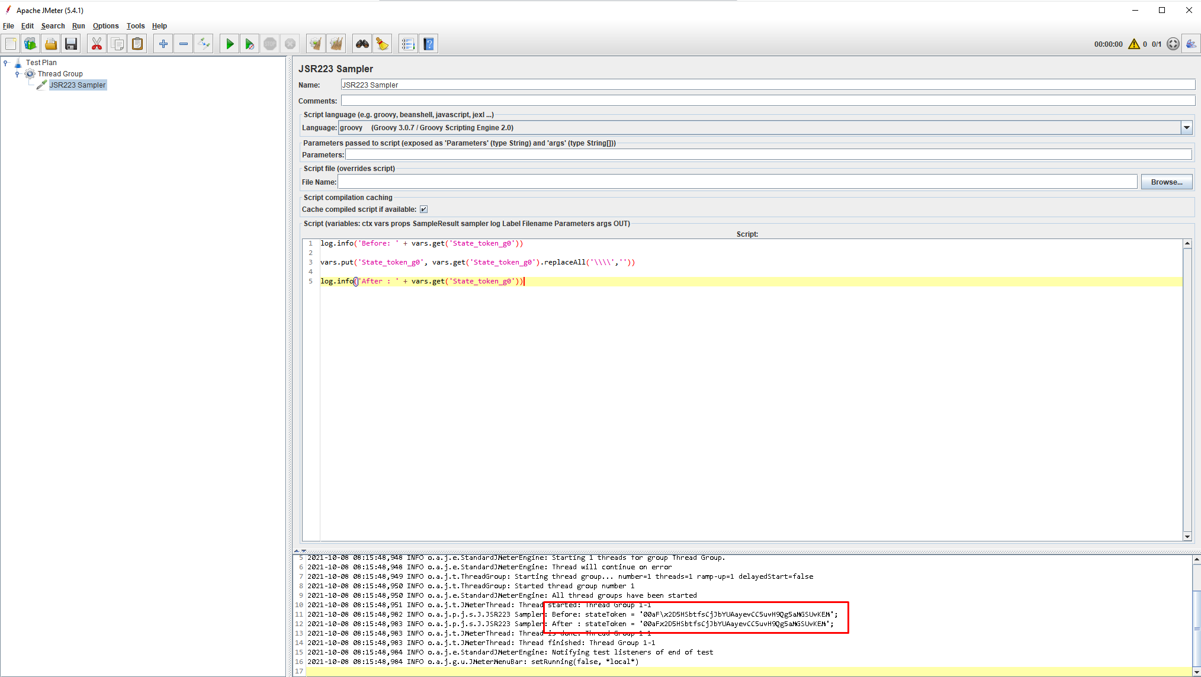Click script editor scrollbar up arrow
The width and height of the screenshot is (1201, 677).
pos(1187,244)
